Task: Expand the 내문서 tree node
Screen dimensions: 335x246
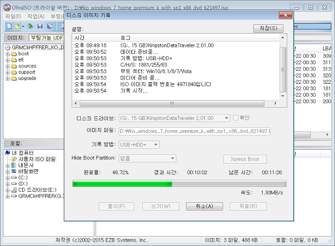Action: click(x=8, y=166)
